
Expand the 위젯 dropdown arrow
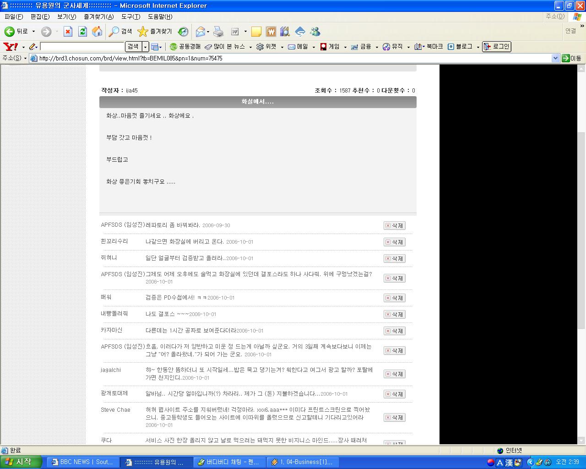click(282, 47)
